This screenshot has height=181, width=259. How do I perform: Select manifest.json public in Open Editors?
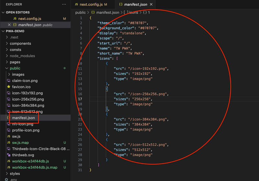[x=35, y=25]
